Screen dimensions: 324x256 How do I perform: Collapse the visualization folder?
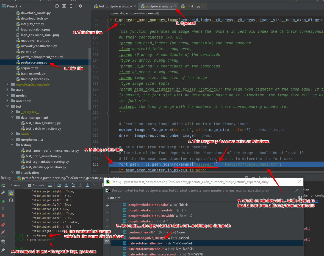tap(12, 172)
